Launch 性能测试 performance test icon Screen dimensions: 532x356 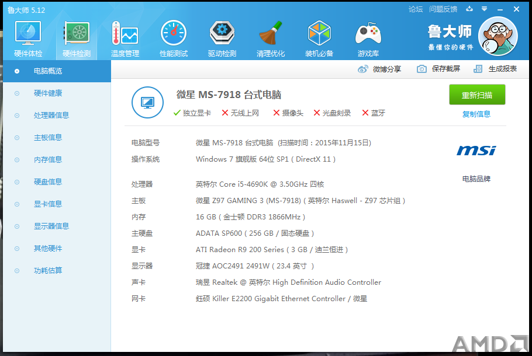pos(174,33)
